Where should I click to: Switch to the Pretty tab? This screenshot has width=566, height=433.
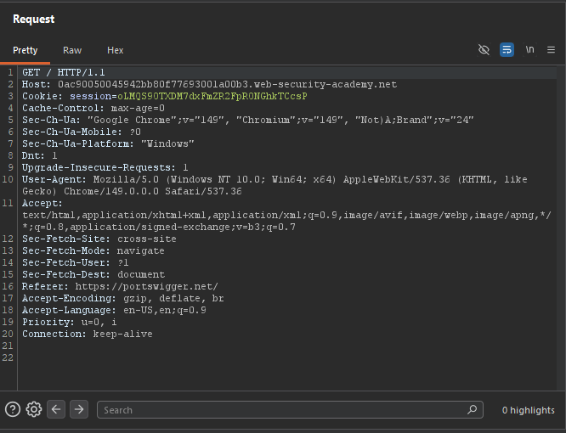pos(25,50)
